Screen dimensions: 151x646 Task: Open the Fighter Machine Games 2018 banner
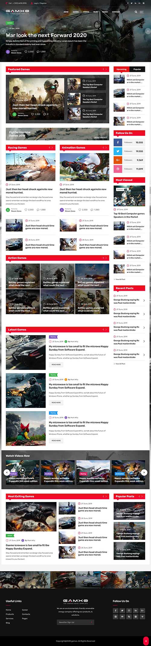tap(57, 134)
